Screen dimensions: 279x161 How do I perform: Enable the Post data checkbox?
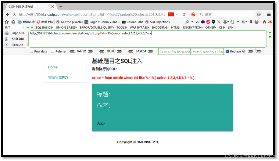coord(31,52)
